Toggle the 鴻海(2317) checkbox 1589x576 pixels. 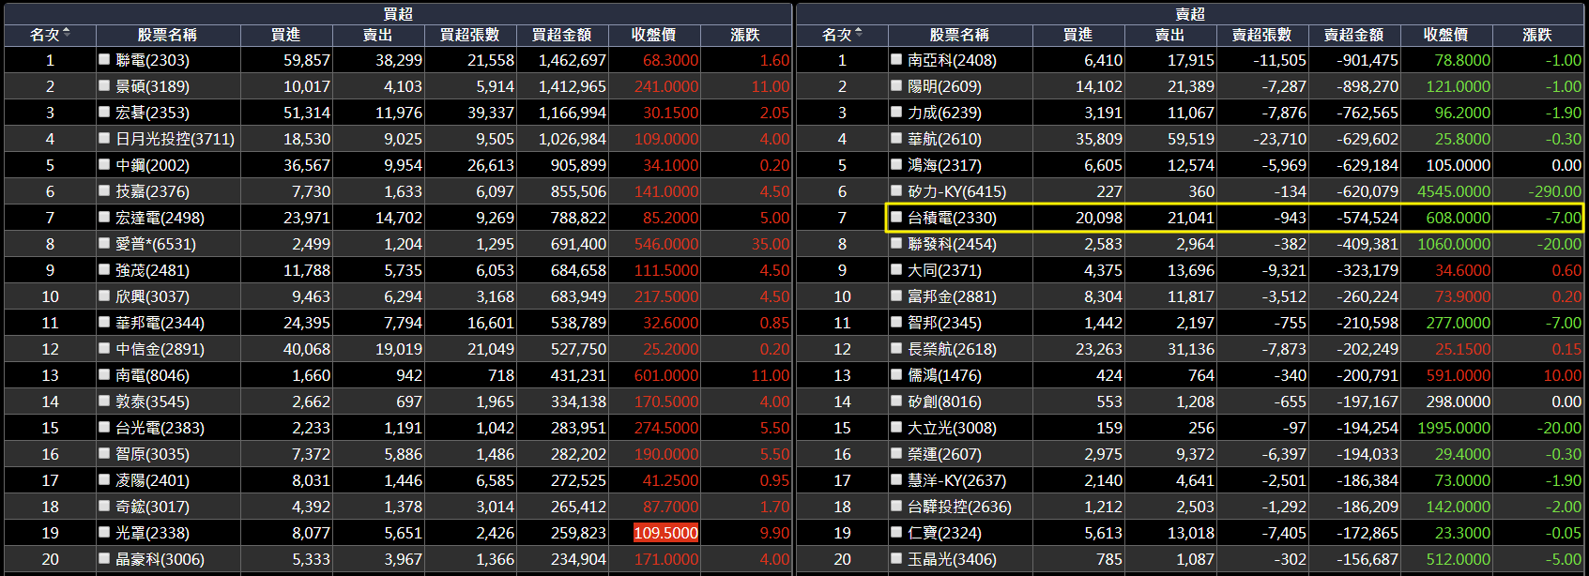[x=896, y=164]
